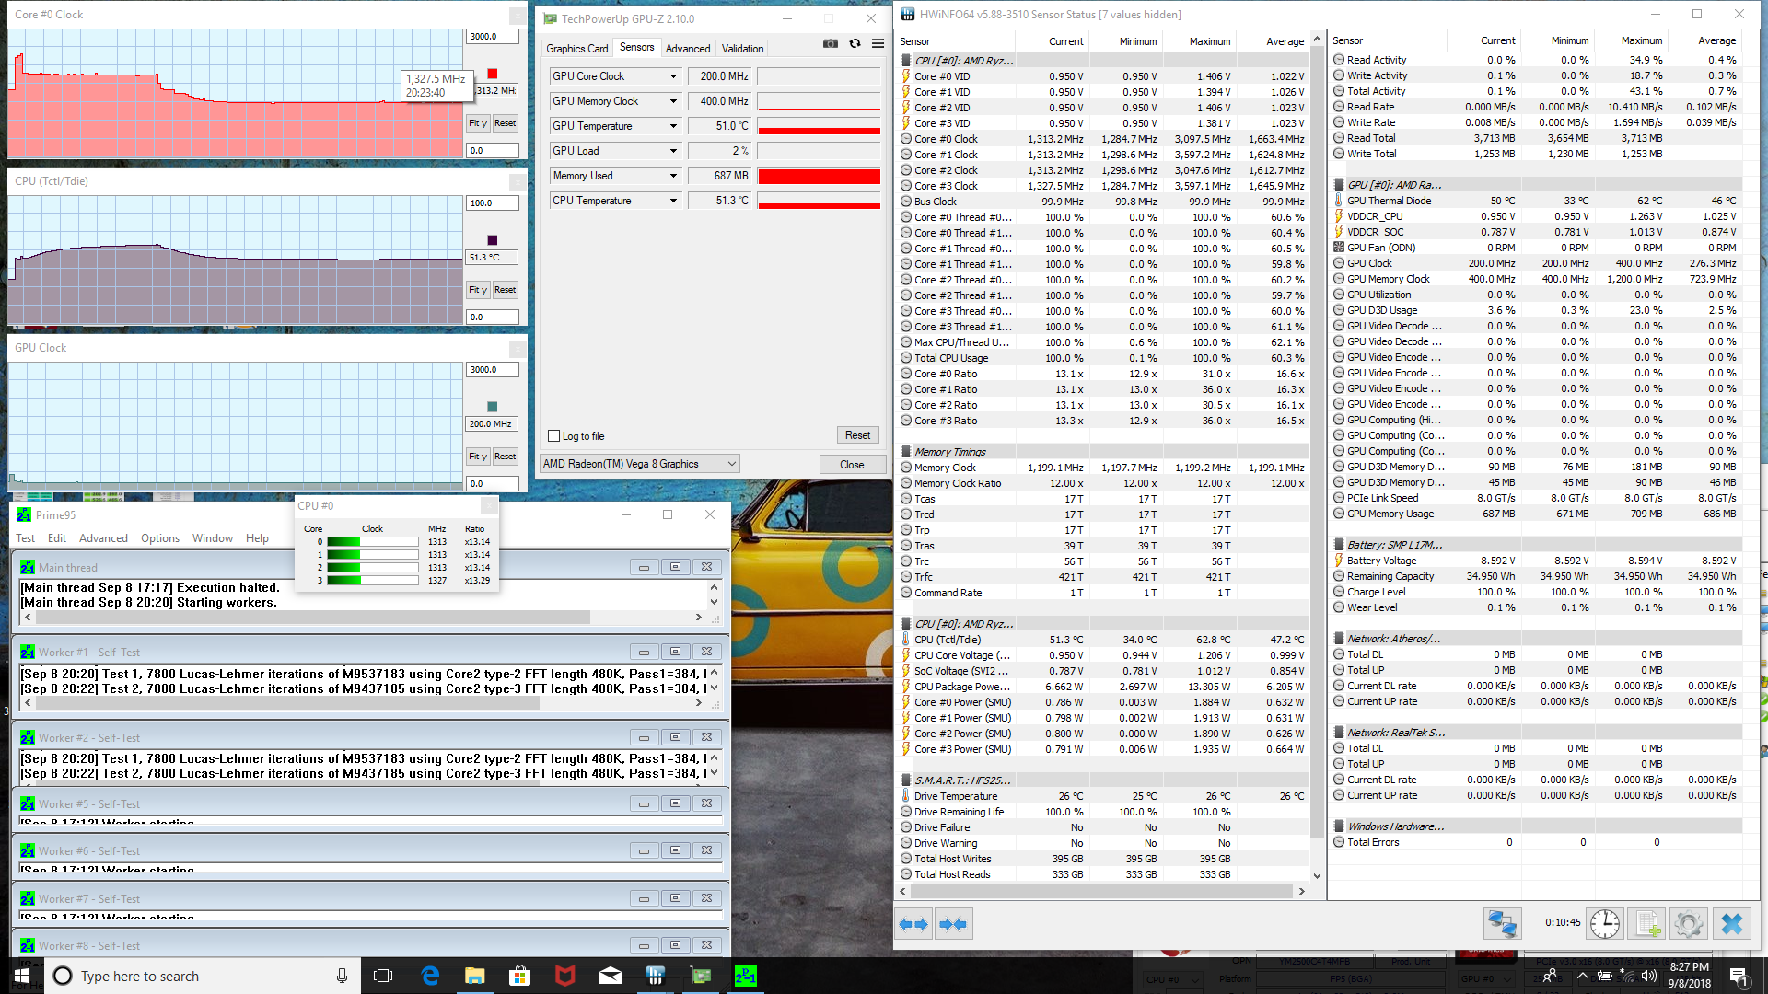Switch to GPU-Z Advanced tab
1768x994 pixels.
pyautogui.click(x=687, y=49)
